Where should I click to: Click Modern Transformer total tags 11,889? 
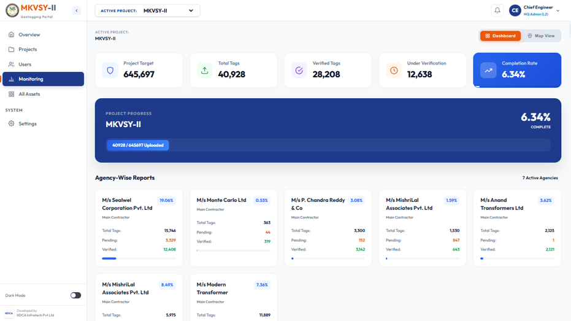pos(265,315)
